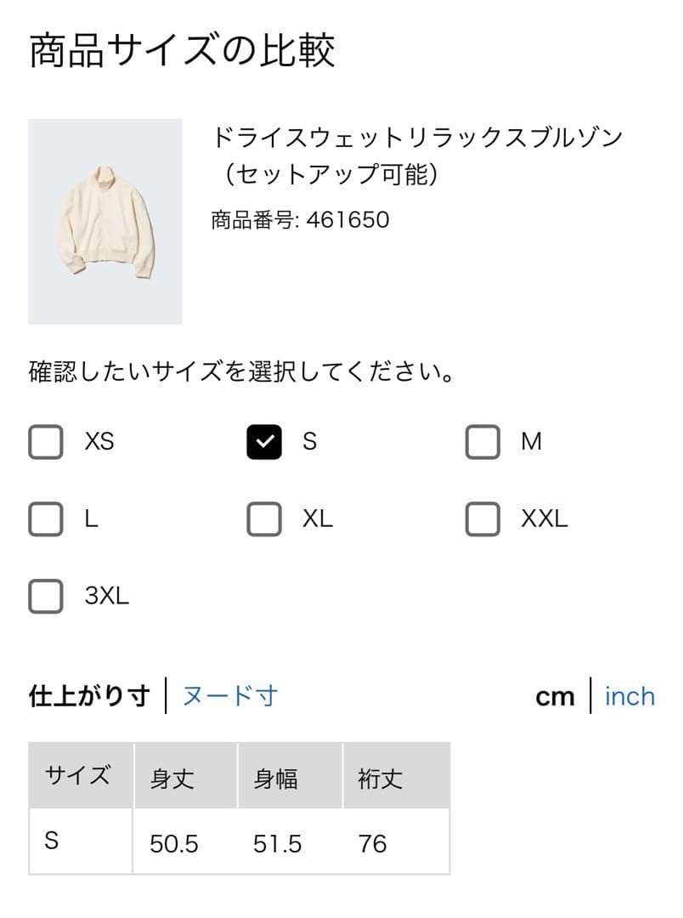
Task: Select the 仕上がり寸 tab
Action: (89, 696)
